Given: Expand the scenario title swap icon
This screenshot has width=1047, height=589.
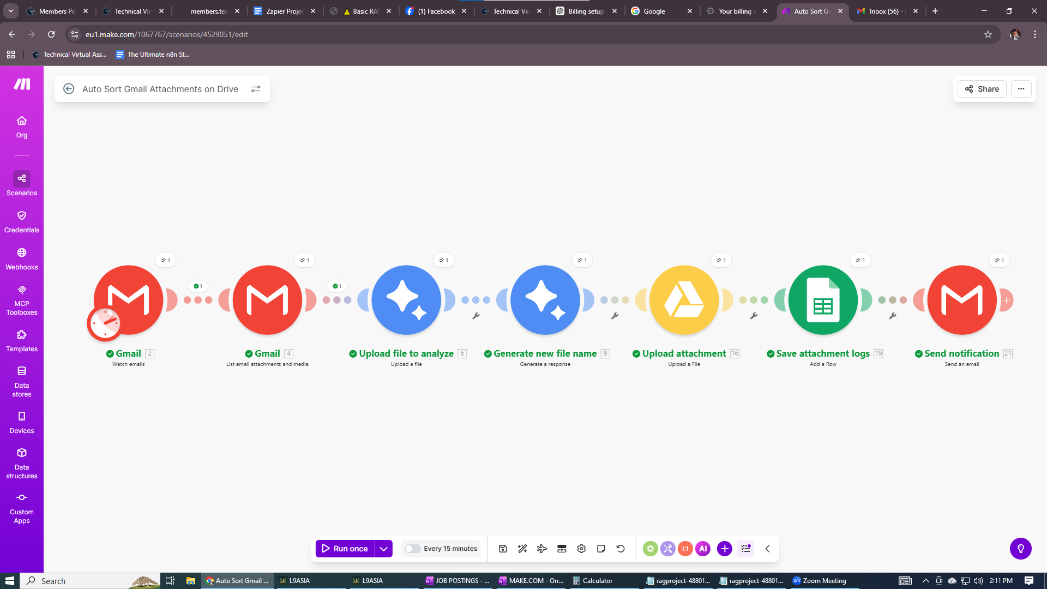Looking at the screenshot, I should (256, 89).
